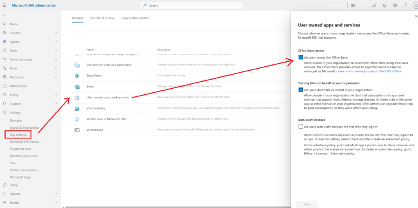Click the SharePoint icon in services list
The image size is (418, 208).
(x=77, y=76)
